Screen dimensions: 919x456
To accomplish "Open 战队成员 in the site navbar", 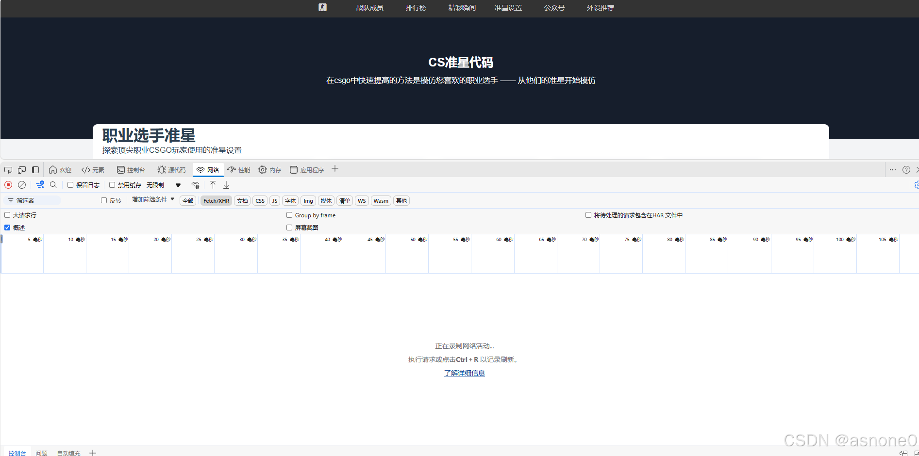I will click(x=370, y=8).
